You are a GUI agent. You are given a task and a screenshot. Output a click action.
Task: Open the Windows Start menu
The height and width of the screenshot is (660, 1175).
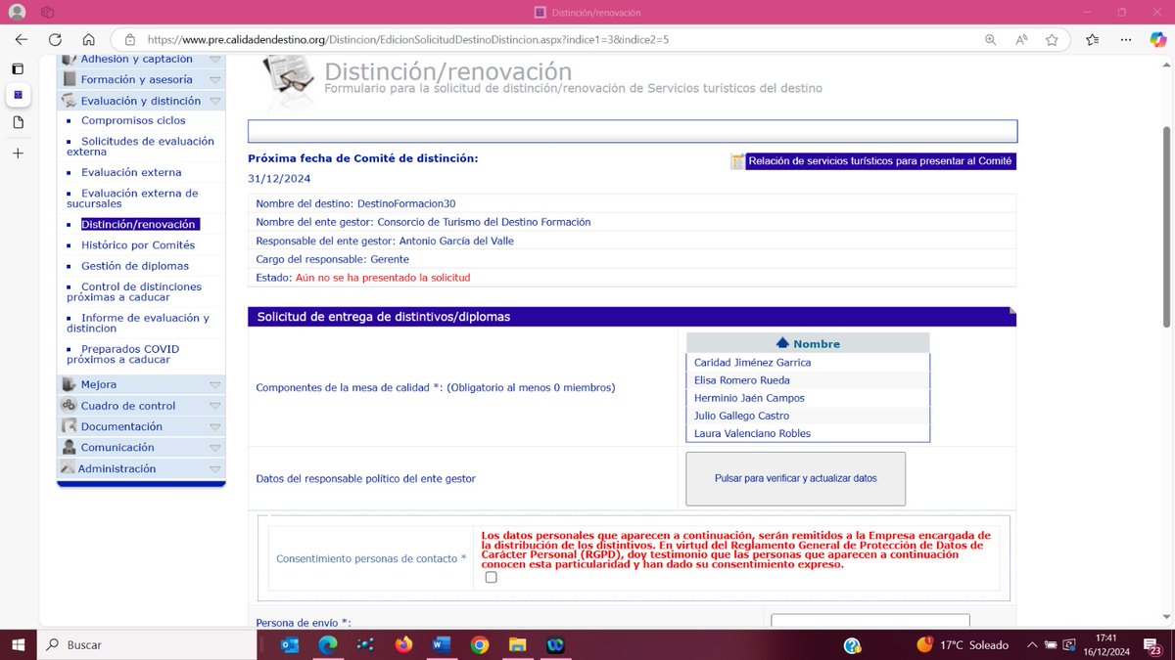click(19, 645)
